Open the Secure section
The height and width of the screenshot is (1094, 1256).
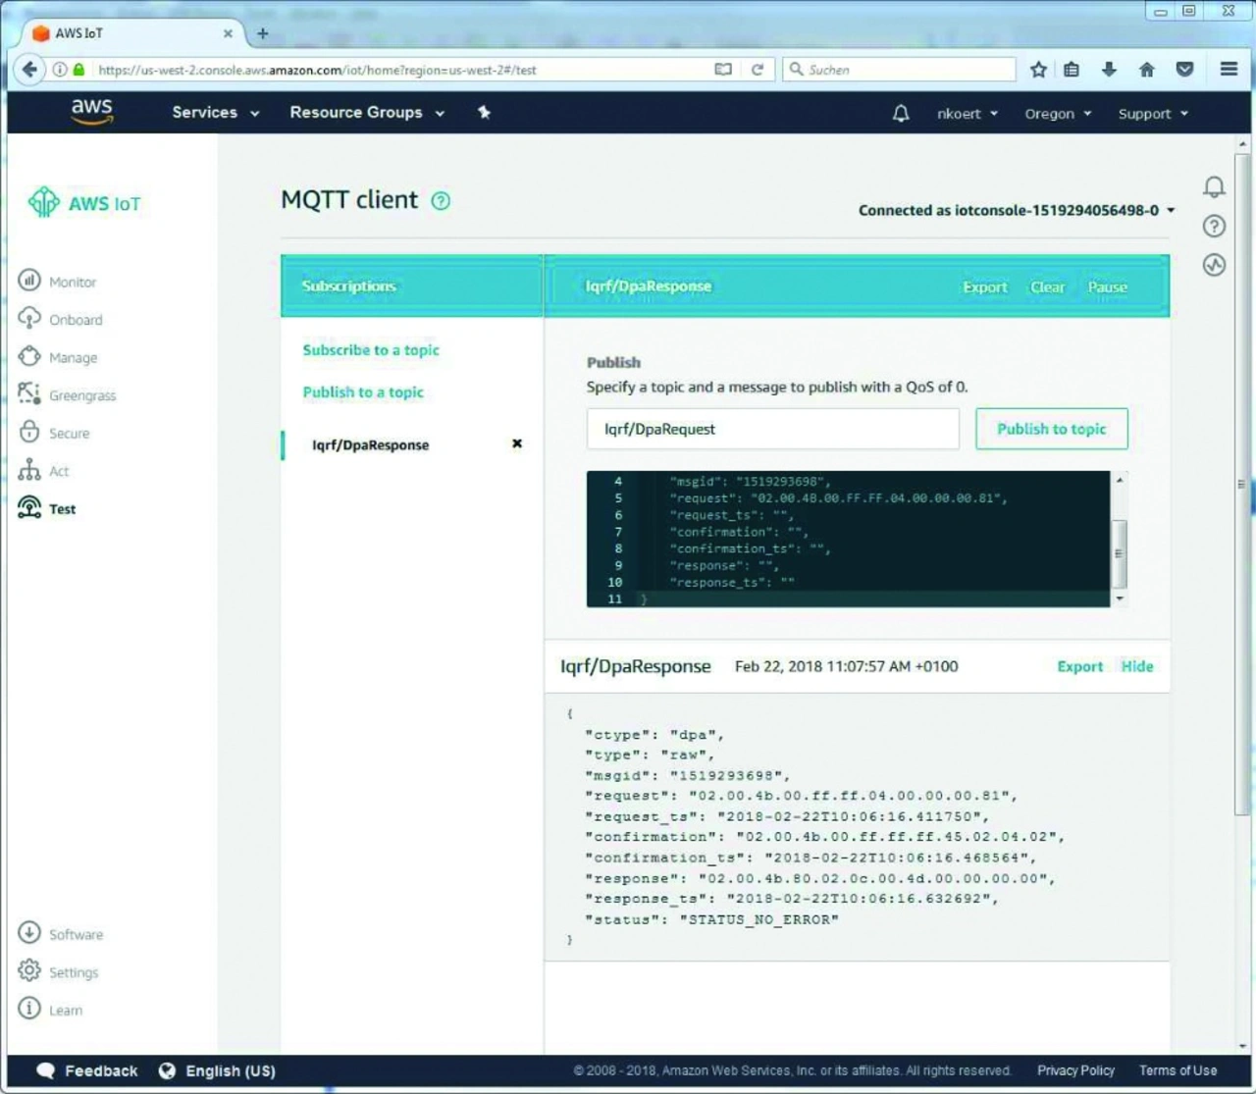coord(54,433)
